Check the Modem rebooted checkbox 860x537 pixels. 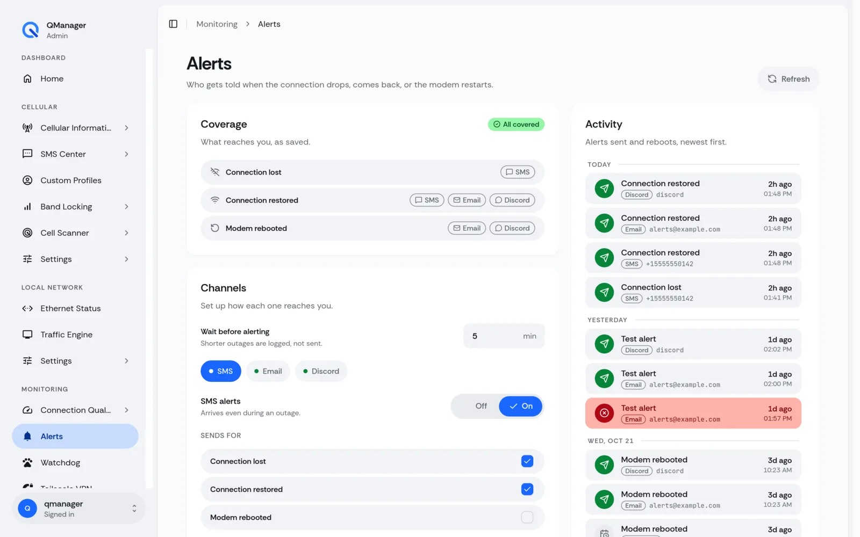pos(527,517)
